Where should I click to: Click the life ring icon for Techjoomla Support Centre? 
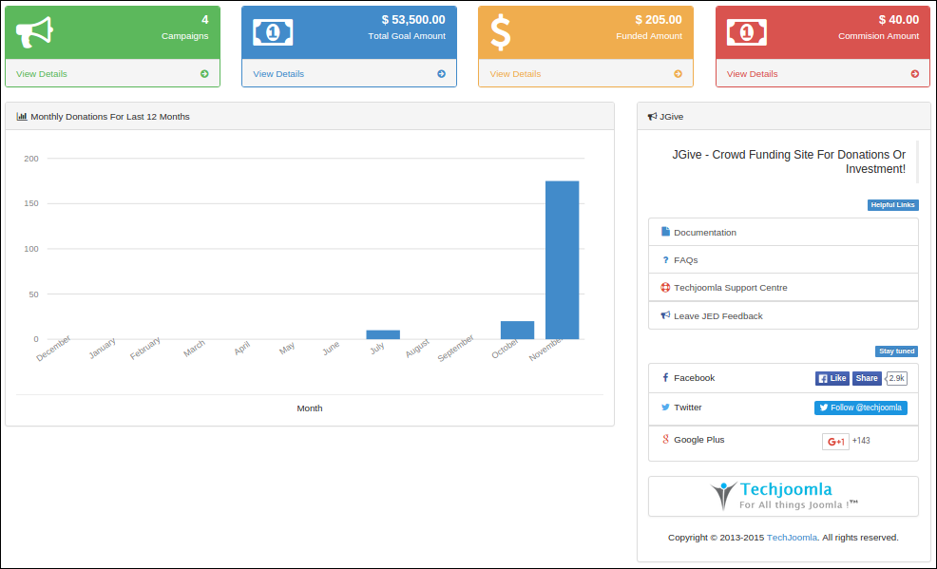pyautogui.click(x=665, y=287)
